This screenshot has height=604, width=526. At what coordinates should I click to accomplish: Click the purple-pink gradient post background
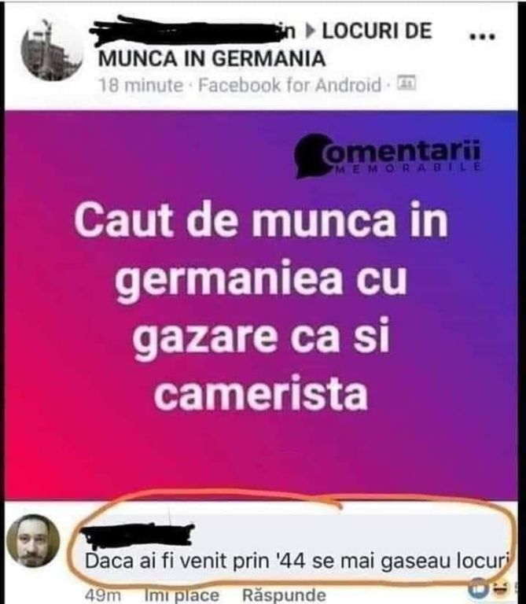click(x=261, y=455)
